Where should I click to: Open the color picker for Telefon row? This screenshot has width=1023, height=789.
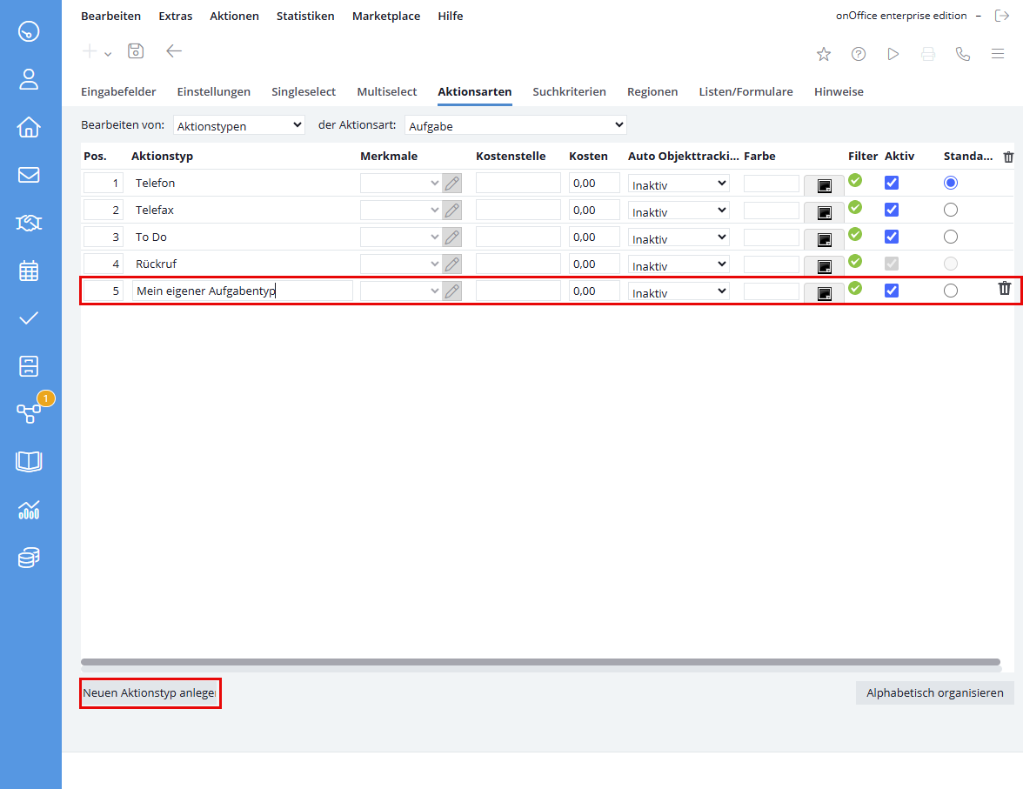[x=824, y=186]
